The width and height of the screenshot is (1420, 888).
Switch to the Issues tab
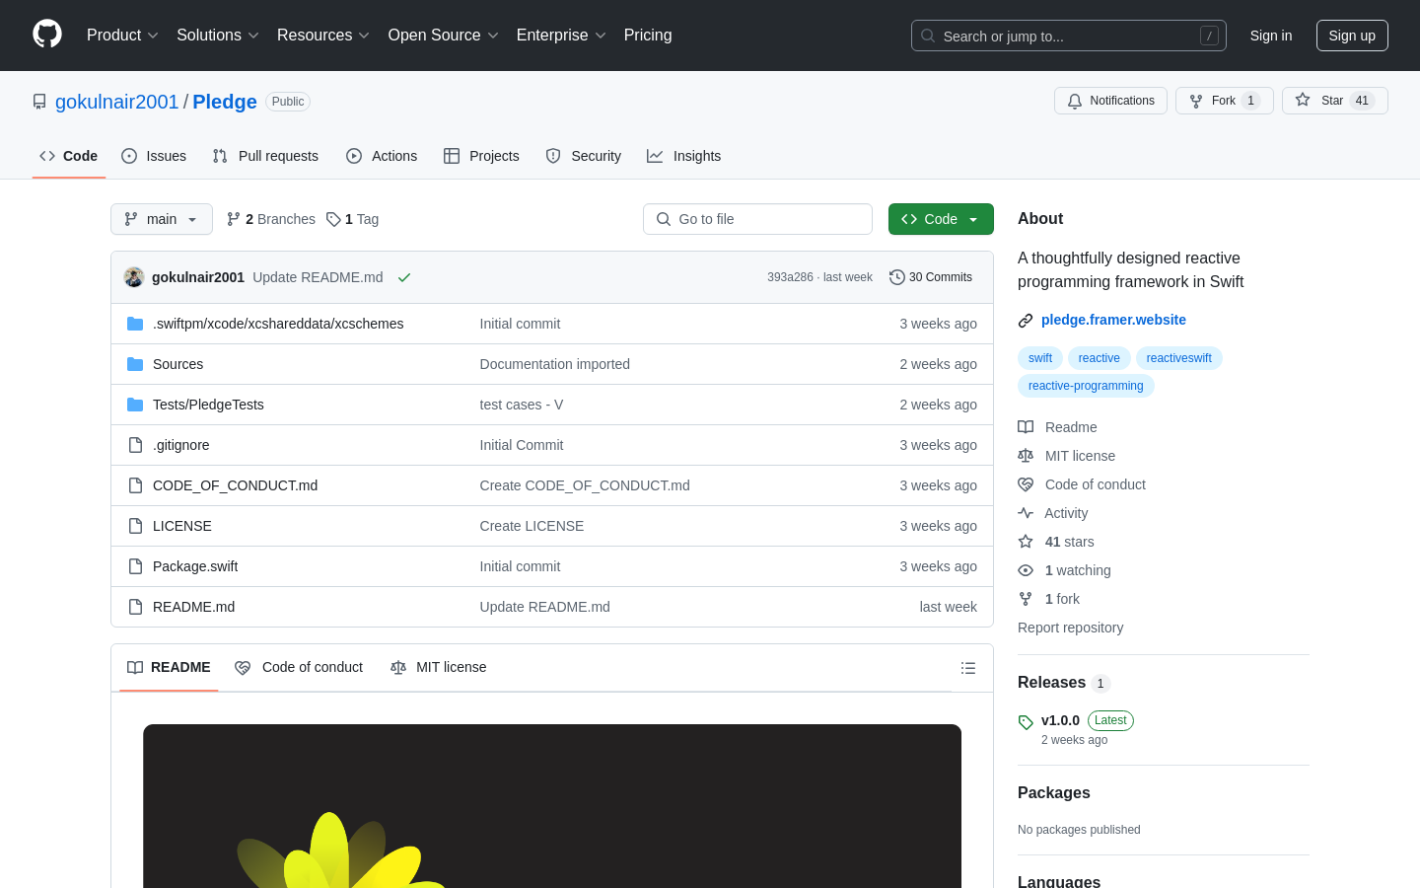[154, 156]
